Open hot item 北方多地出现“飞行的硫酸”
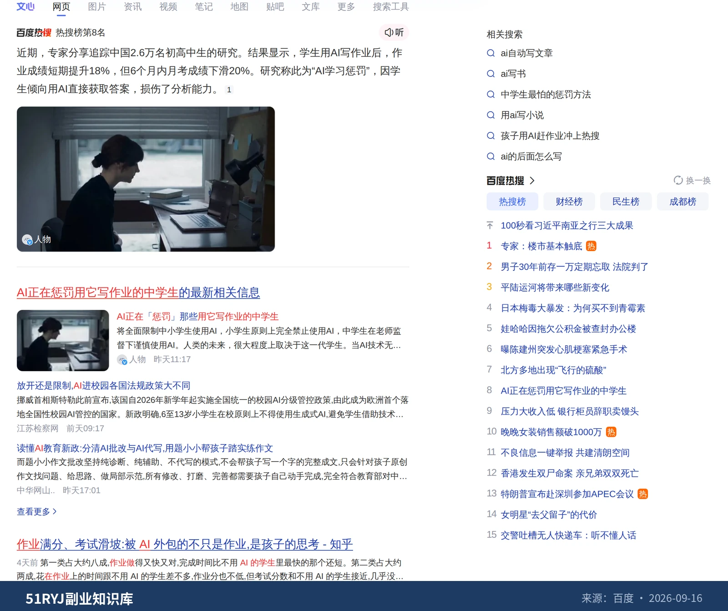The image size is (728, 611). pyautogui.click(x=553, y=370)
